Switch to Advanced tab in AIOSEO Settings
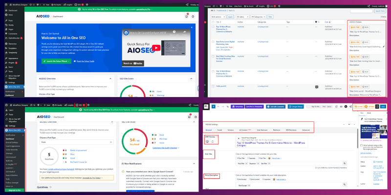 coord(306,130)
